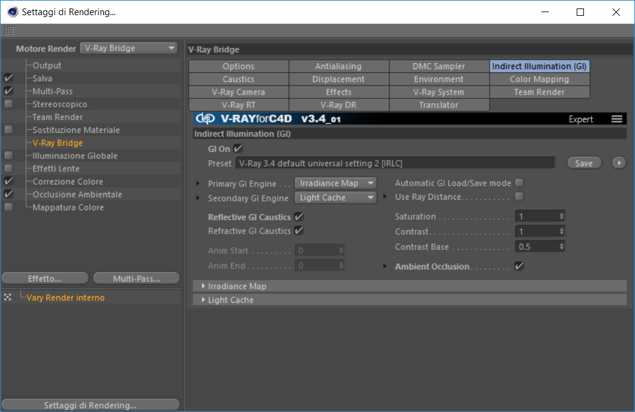635x412 pixels.
Task: Click the render setting target icon beside Vary Render interno
Action: pyautogui.click(x=8, y=297)
